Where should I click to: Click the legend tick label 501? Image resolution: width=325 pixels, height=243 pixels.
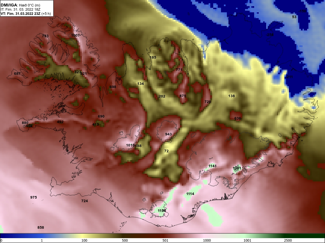165,240
